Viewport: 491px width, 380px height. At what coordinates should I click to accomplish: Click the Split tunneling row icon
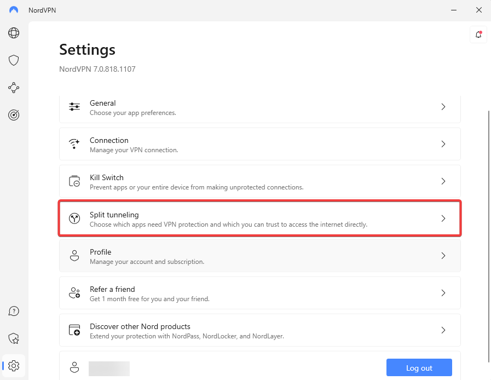click(x=74, y=218)
